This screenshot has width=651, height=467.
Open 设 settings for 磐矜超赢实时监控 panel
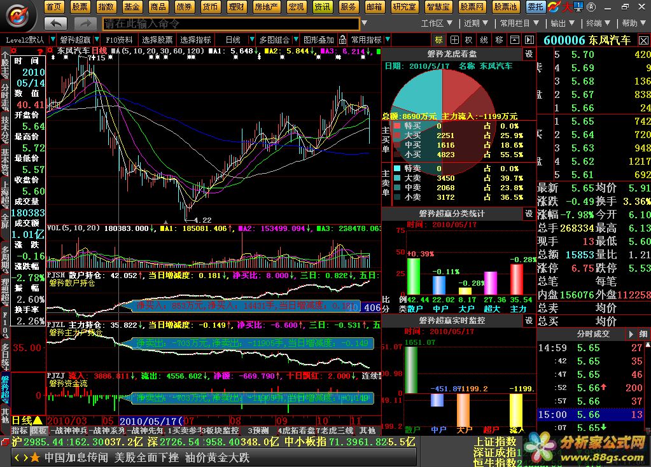(529, 321)
